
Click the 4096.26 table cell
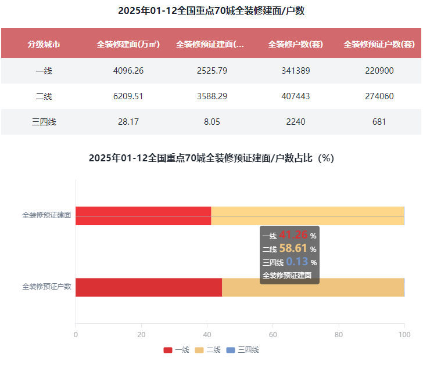128,71
